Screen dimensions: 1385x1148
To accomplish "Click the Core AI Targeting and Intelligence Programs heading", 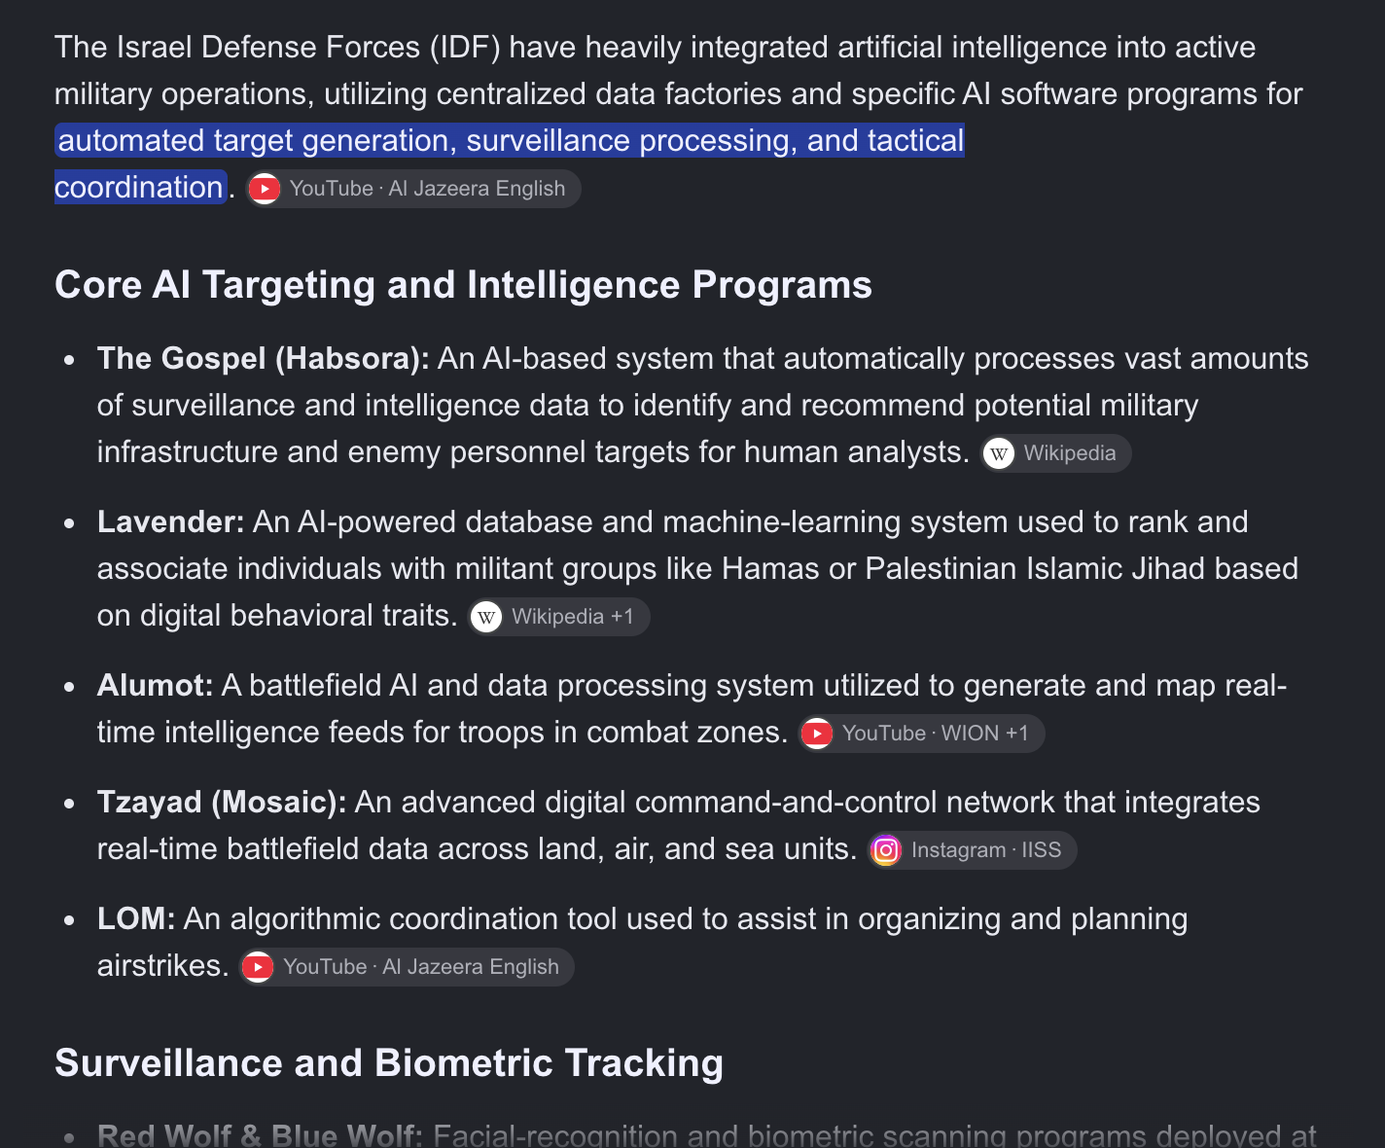I will (x=463, y=285).
